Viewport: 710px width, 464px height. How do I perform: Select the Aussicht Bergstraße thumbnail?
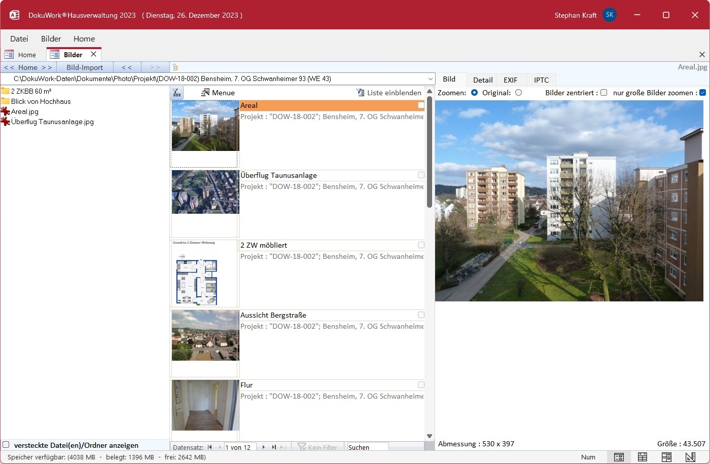tap(205, 335)
